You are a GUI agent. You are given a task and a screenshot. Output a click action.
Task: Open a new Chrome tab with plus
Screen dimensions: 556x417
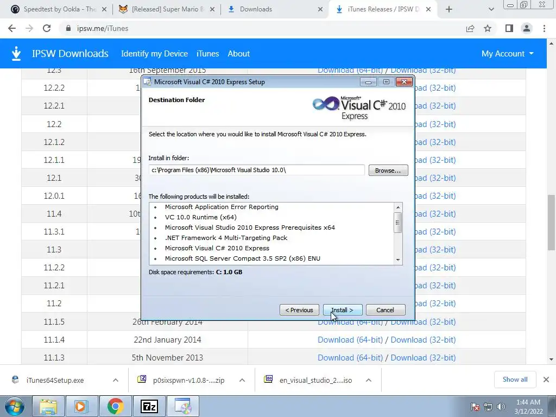(449, 9)
